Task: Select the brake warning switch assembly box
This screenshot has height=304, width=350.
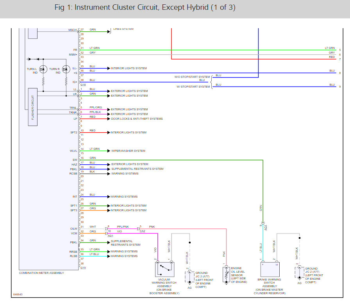Action: point(270,270)
